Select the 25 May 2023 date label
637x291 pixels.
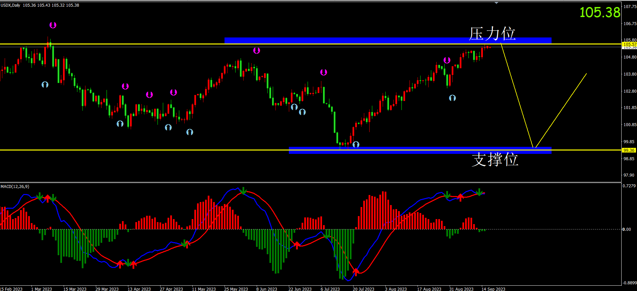coord(236,289)
